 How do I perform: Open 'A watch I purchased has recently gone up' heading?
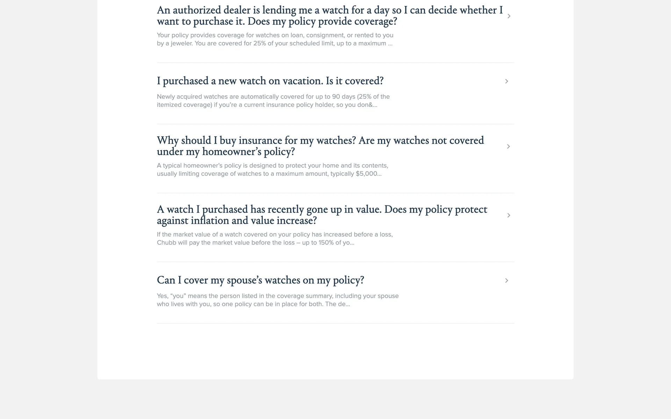click(x=322, y=215)
